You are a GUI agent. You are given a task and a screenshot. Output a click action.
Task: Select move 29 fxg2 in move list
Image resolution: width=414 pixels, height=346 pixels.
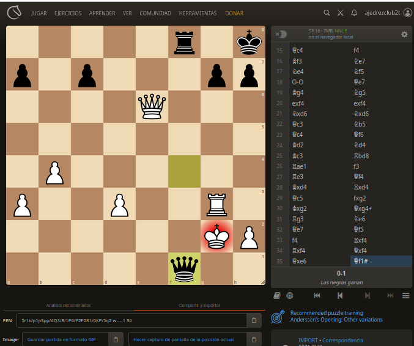(x=381, y=198)
